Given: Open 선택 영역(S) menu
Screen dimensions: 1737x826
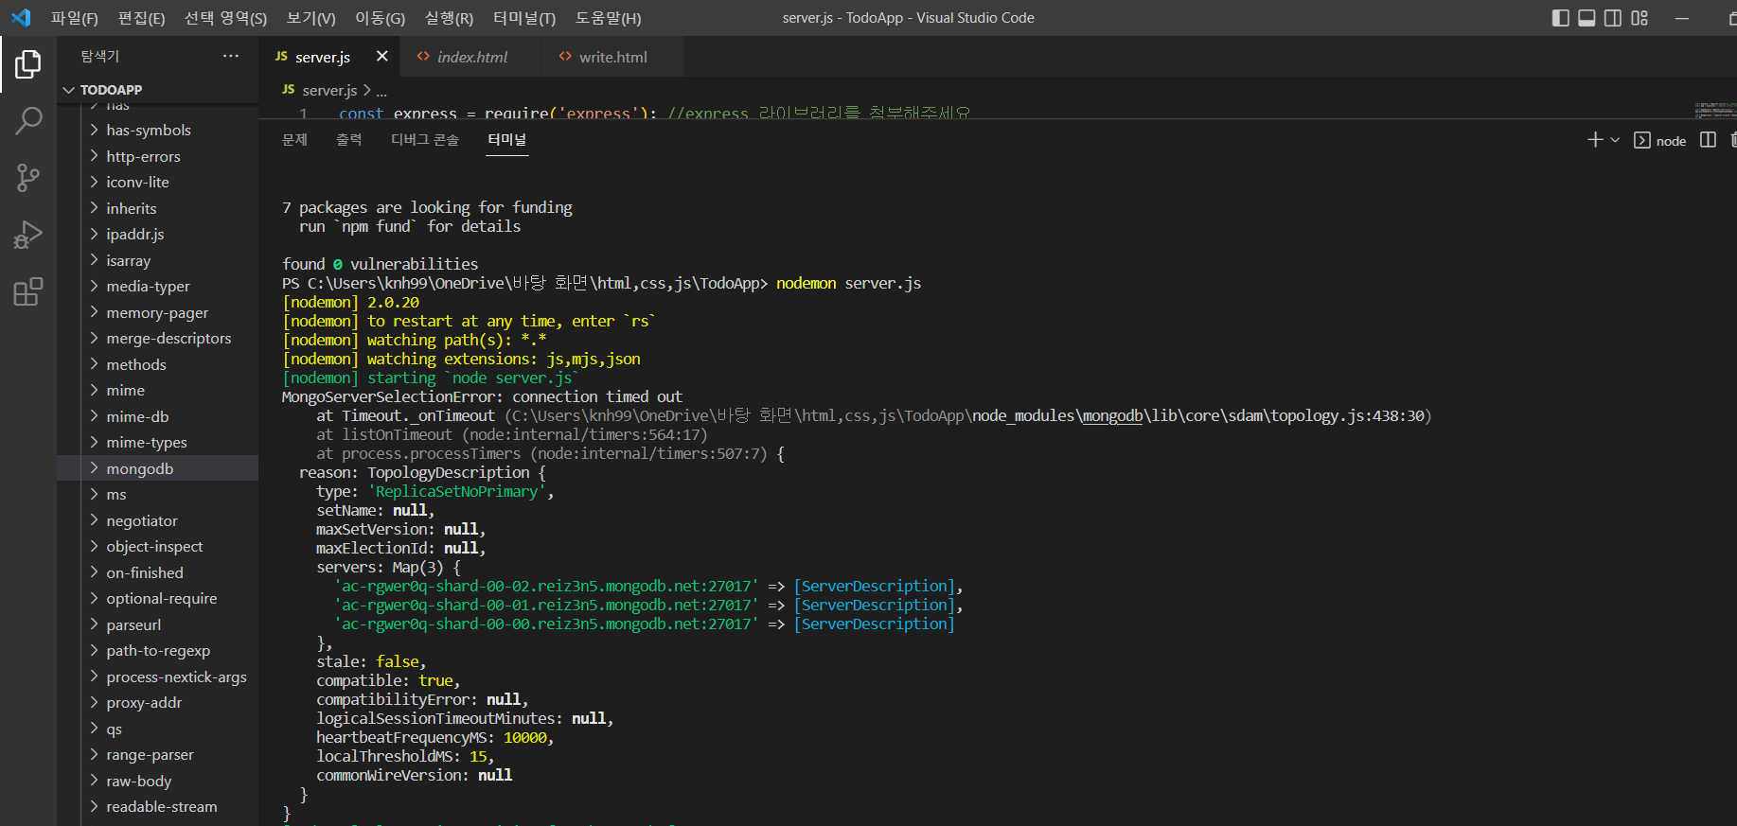Looking at the screenshot, I should [x=225, y=18].
